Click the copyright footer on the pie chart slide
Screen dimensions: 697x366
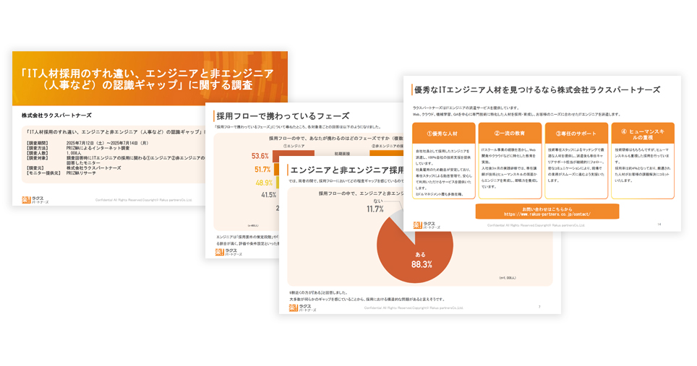414,308
